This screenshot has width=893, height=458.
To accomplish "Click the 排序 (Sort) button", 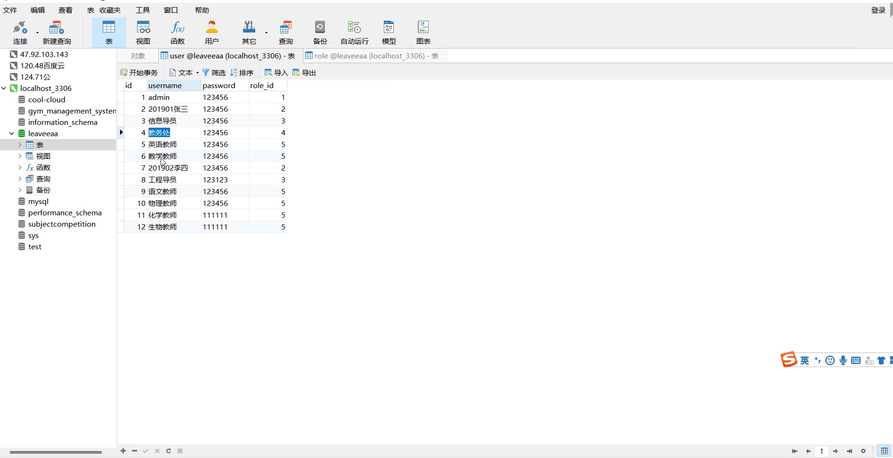I will (x=242, y=73).
